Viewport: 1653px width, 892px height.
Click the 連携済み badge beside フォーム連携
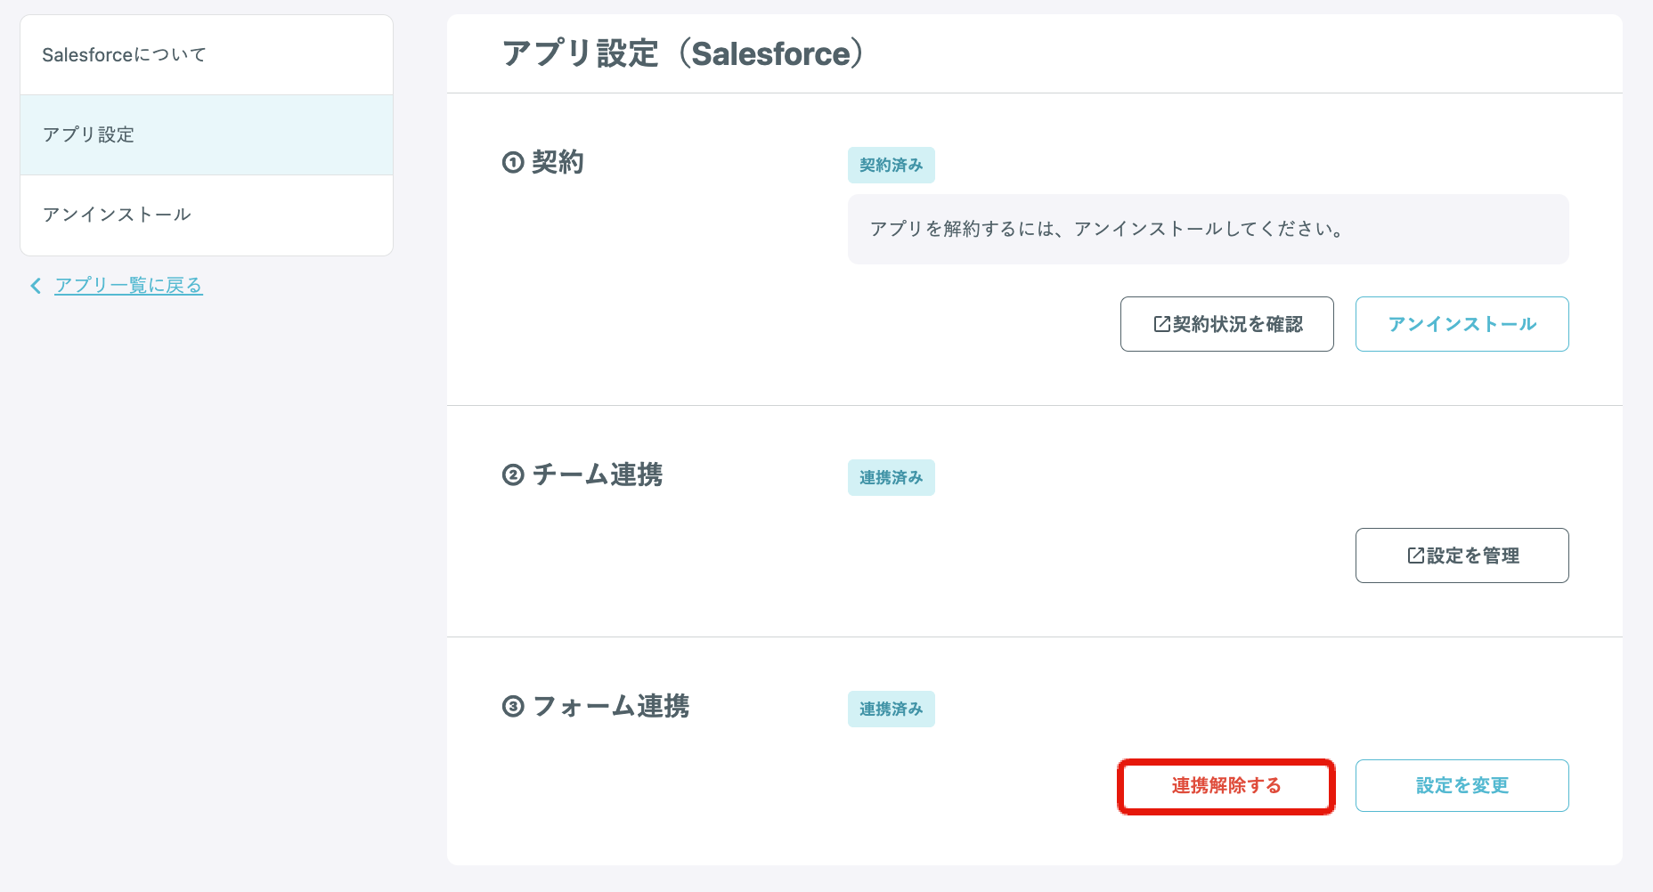891,709
